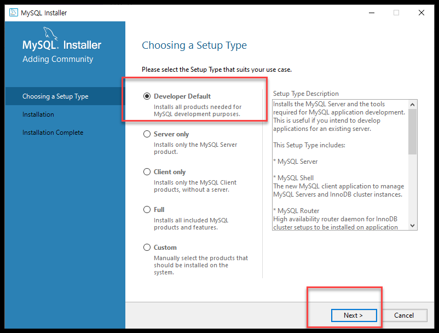Click the Next > button
This screenshot has height=333, width=439.
[354, 315]
